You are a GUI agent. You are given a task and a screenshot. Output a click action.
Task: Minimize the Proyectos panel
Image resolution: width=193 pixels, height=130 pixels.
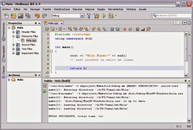click(36, 23)
